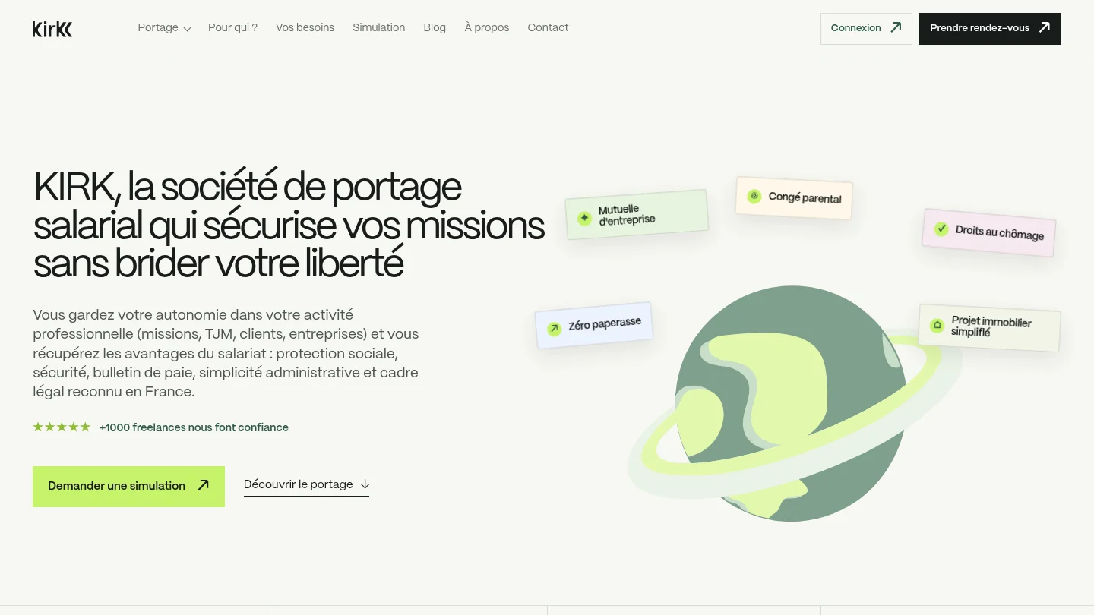This screenshot has width=1094, height=615.
Task: Click the Zéro paperasse tag text
Action: [605, 324]
